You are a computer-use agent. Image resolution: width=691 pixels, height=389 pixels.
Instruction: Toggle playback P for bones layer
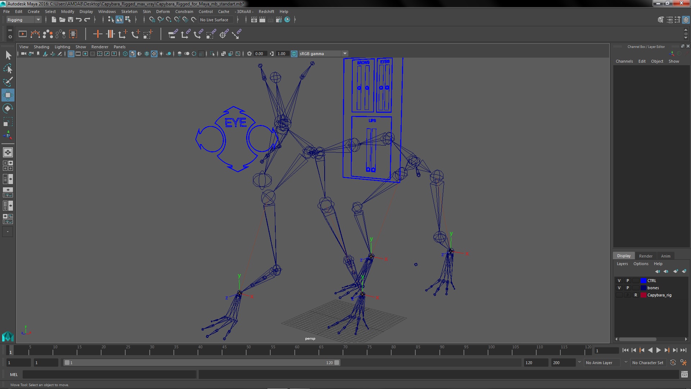[x=627, y=288]
